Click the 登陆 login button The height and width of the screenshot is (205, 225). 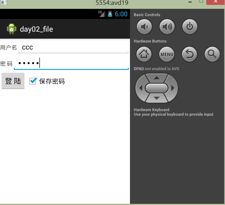coord(13,81)
